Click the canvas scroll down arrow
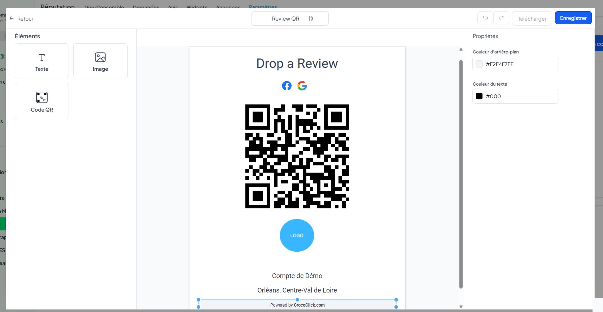Image resolution: width=603 pixels, height=312 pixels. pyautogui.click(x=461, y=307)
